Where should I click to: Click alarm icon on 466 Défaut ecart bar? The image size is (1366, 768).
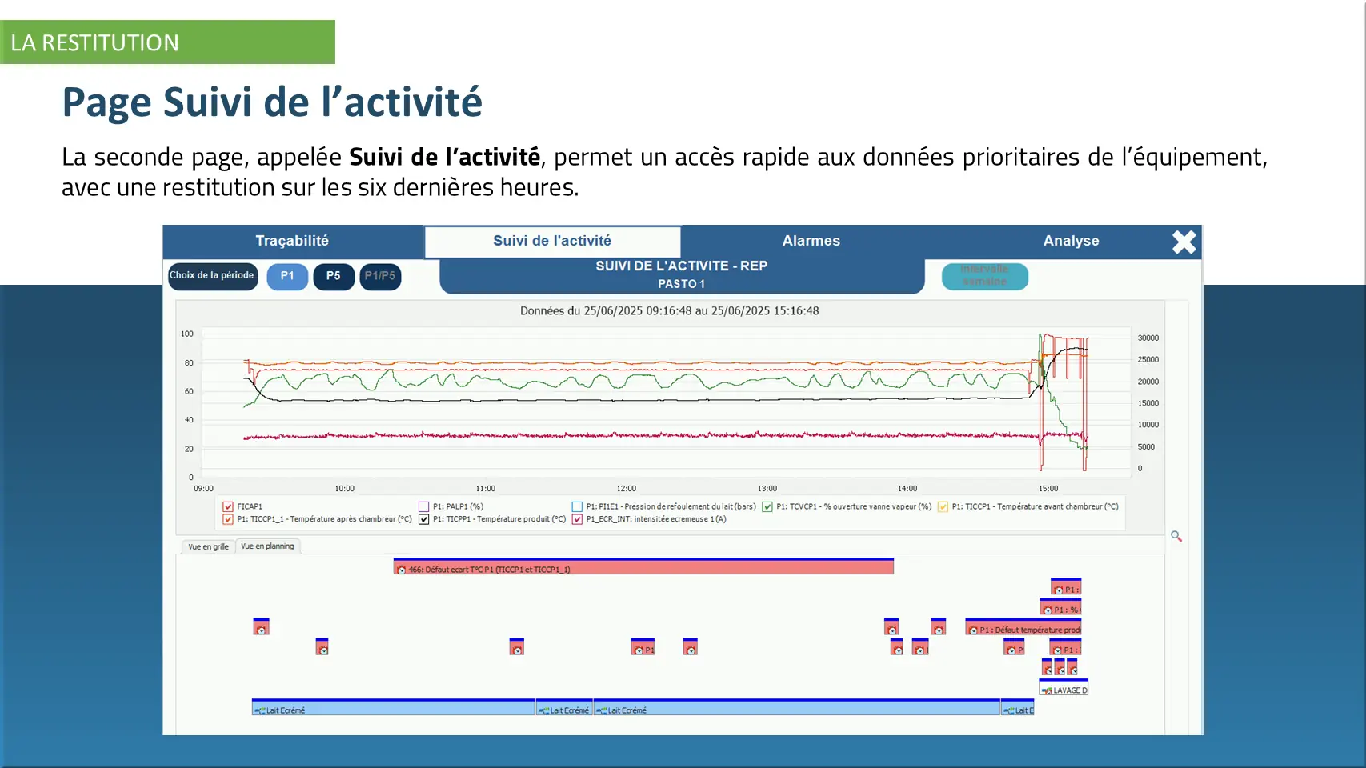(402, 570)
